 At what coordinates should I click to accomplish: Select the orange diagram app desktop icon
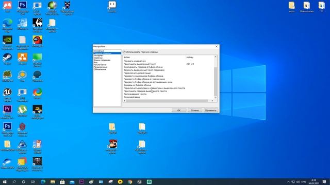pyautogui.click(x=22, y=59)
